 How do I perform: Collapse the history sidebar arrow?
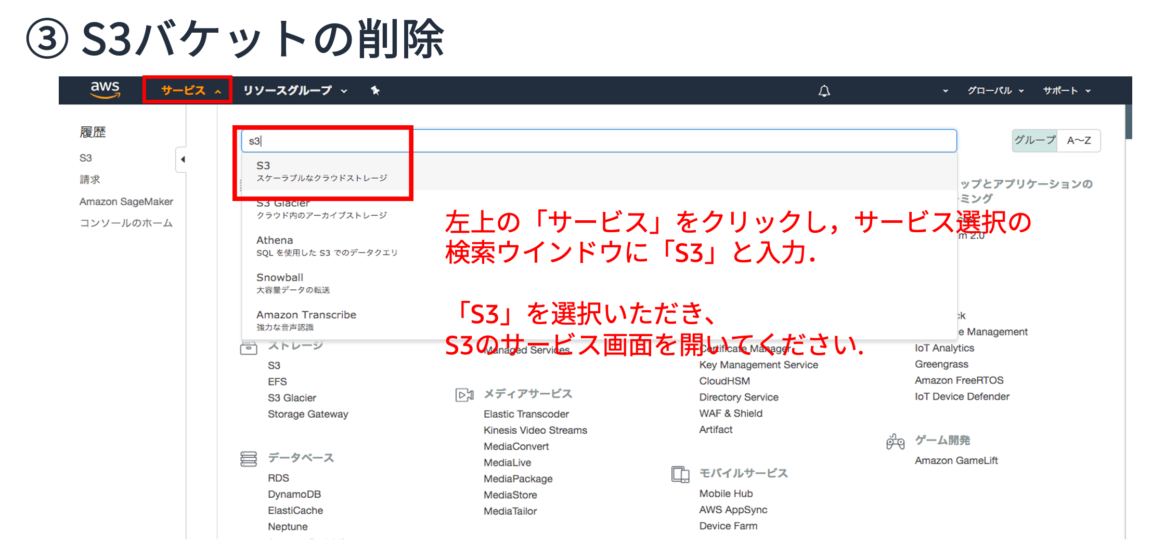182,159
